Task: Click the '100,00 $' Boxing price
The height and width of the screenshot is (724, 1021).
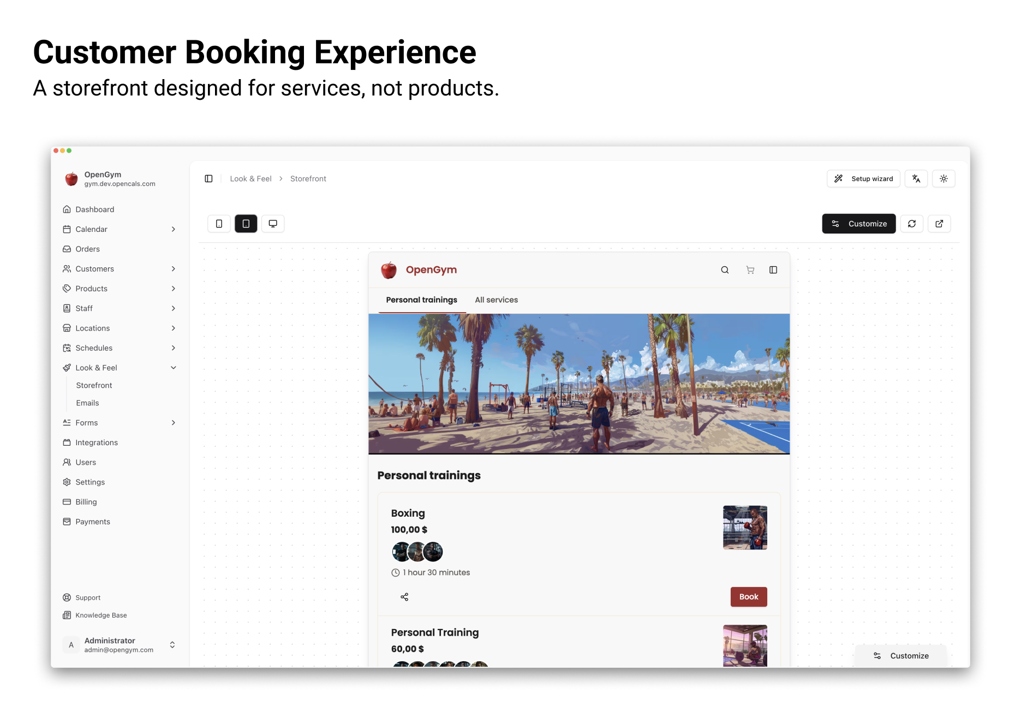Action: pyautogui.click(x=409, y=530)
